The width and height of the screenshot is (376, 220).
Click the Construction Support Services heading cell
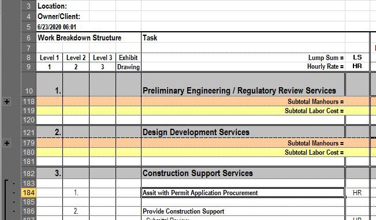click(x=243, y=173)
